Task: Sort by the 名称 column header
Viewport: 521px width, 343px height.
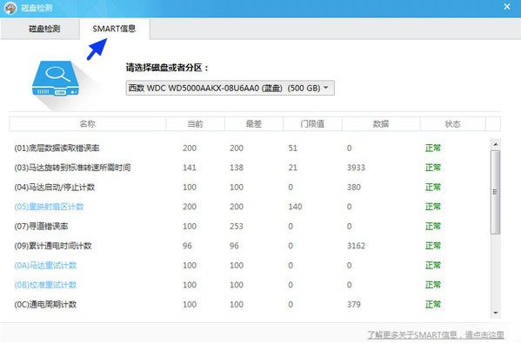Action: pyautogui.click(x=87, y=124)
